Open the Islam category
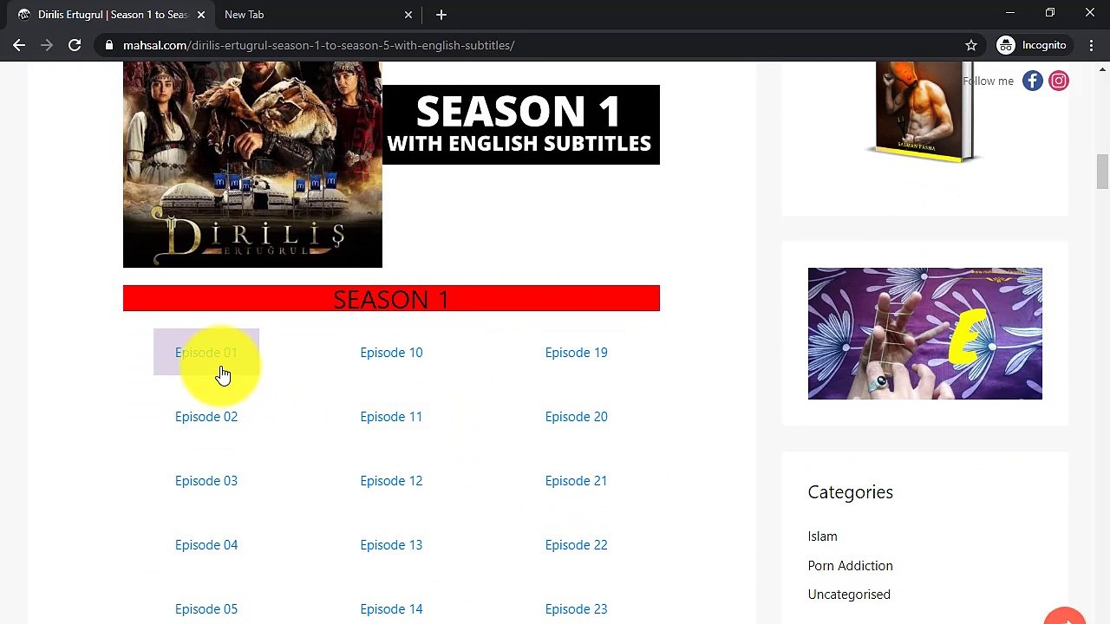Screen dimensions: 1110x624 coord(822,536)
